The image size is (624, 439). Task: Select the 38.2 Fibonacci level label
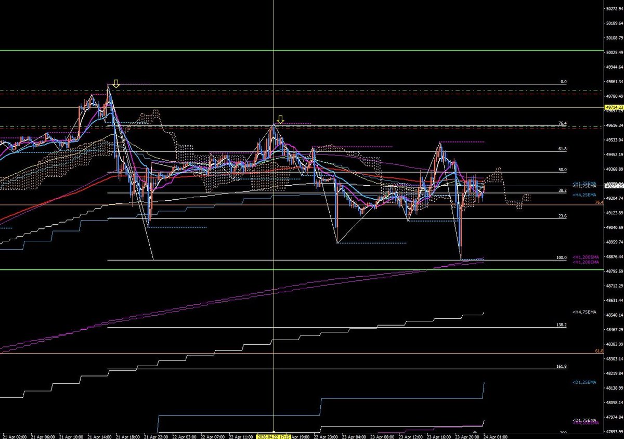[562, 190]
